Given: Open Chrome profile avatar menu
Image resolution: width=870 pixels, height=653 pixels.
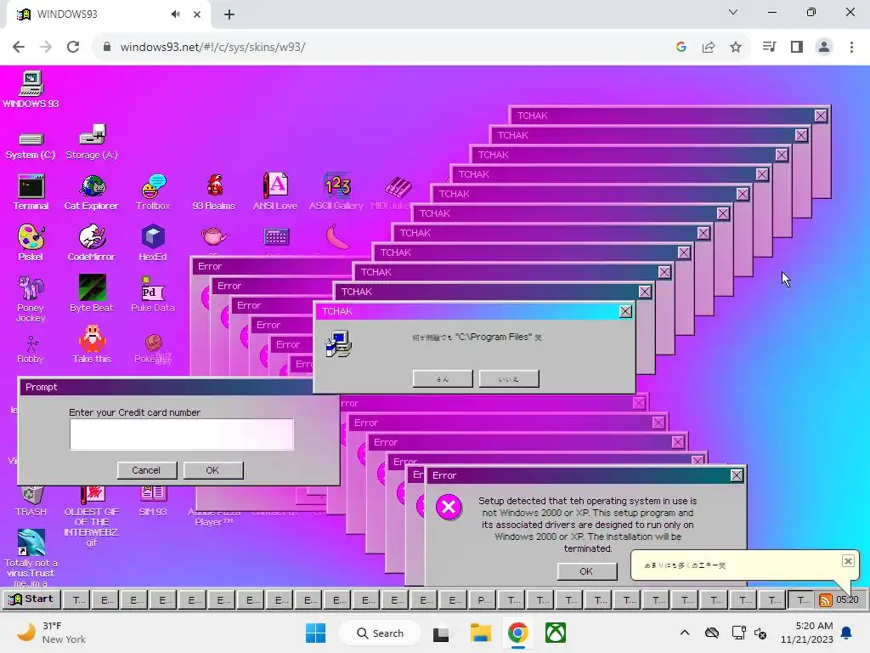Looking at the screenshot, I should (824, 48).
